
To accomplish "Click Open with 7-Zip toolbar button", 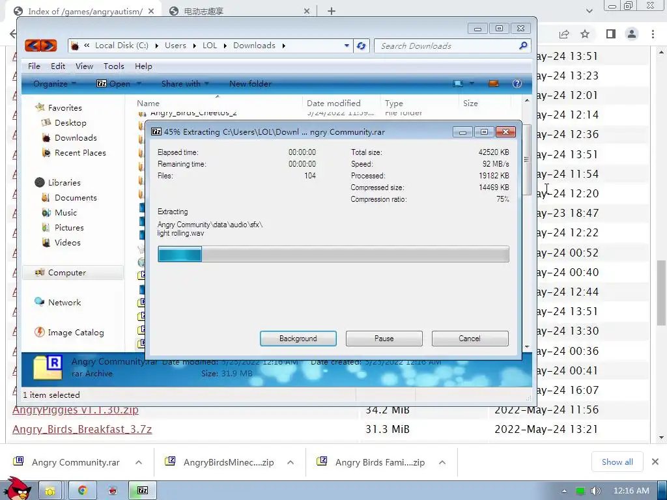I will (x=113, y=84).
